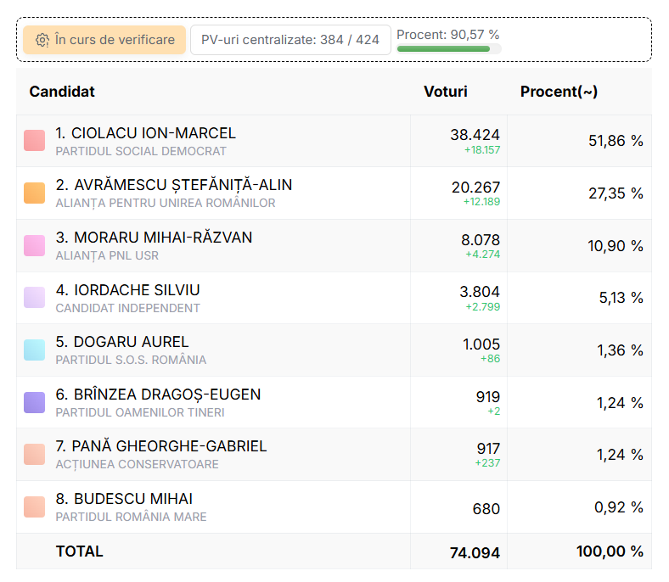Click the purple swatch for Brînzea Dragoș-Eugen

[35, 402]
